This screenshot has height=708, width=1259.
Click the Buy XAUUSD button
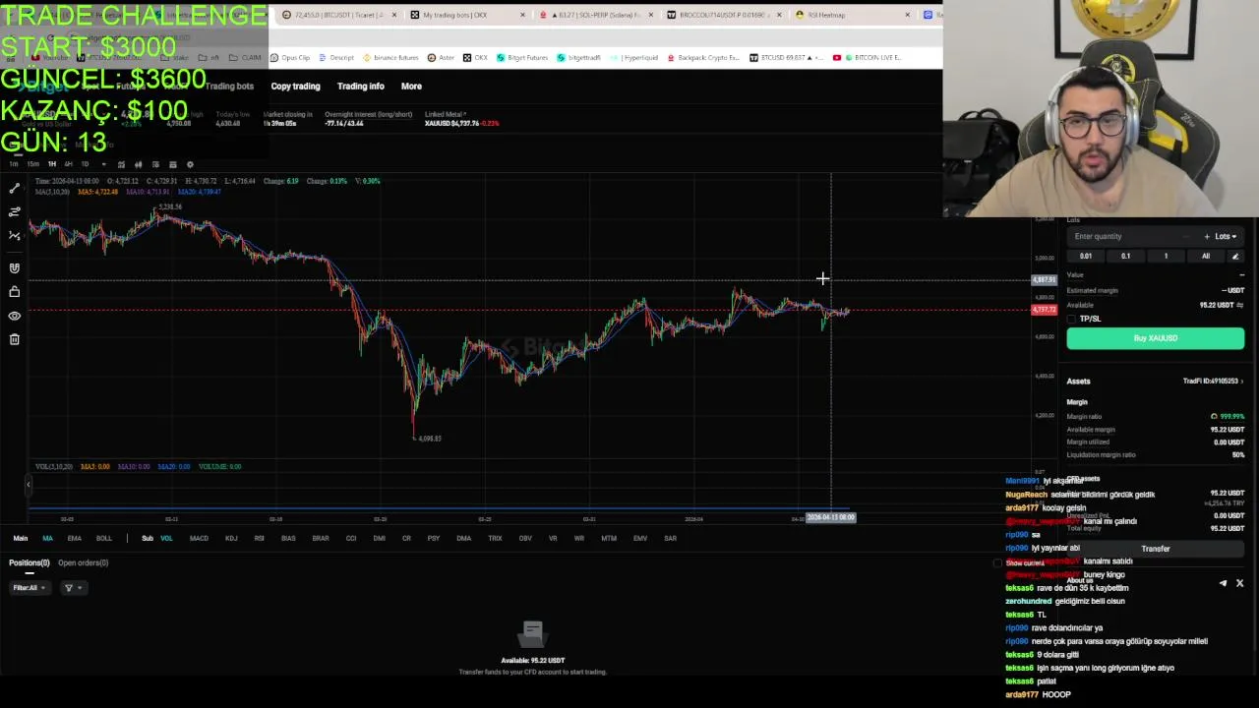tap(1156, 338)
